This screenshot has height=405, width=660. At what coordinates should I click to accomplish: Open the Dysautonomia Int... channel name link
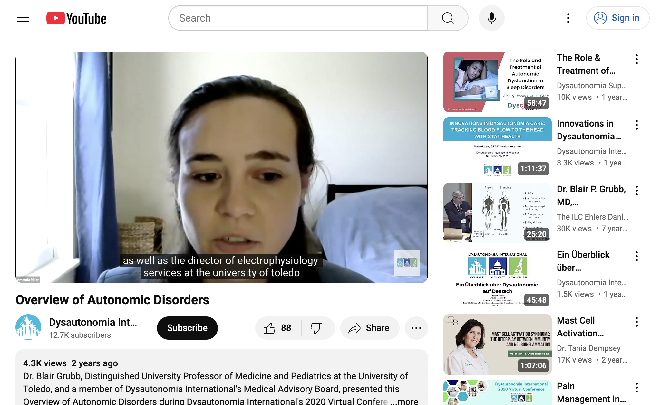93,322
